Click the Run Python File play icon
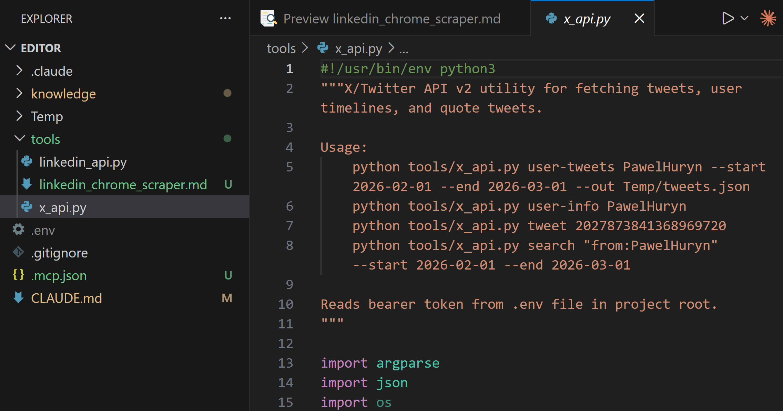The height and width of the screenshot is (411, 783). point(728,18)
